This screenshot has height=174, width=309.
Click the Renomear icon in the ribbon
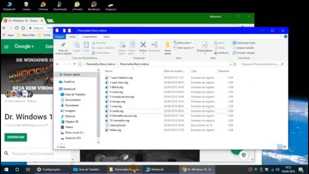(x=154, y=45)
